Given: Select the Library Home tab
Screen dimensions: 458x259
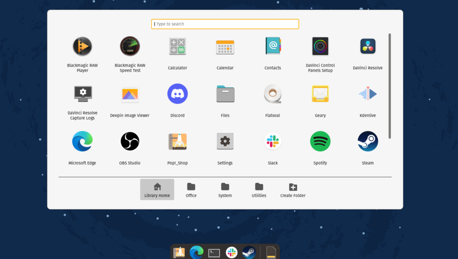Looking at the screenshot, I should tap(157, 190).
